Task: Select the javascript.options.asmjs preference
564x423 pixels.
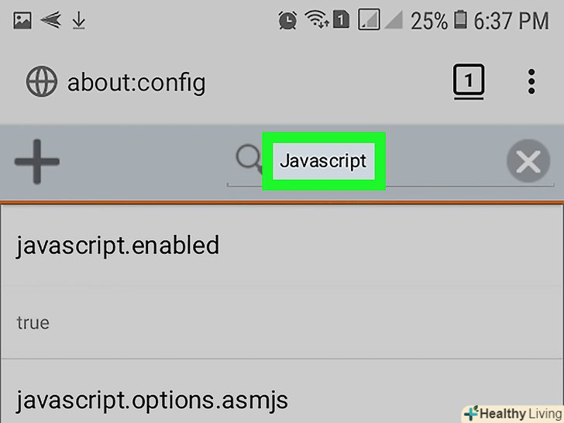Action: coord(152,400)
